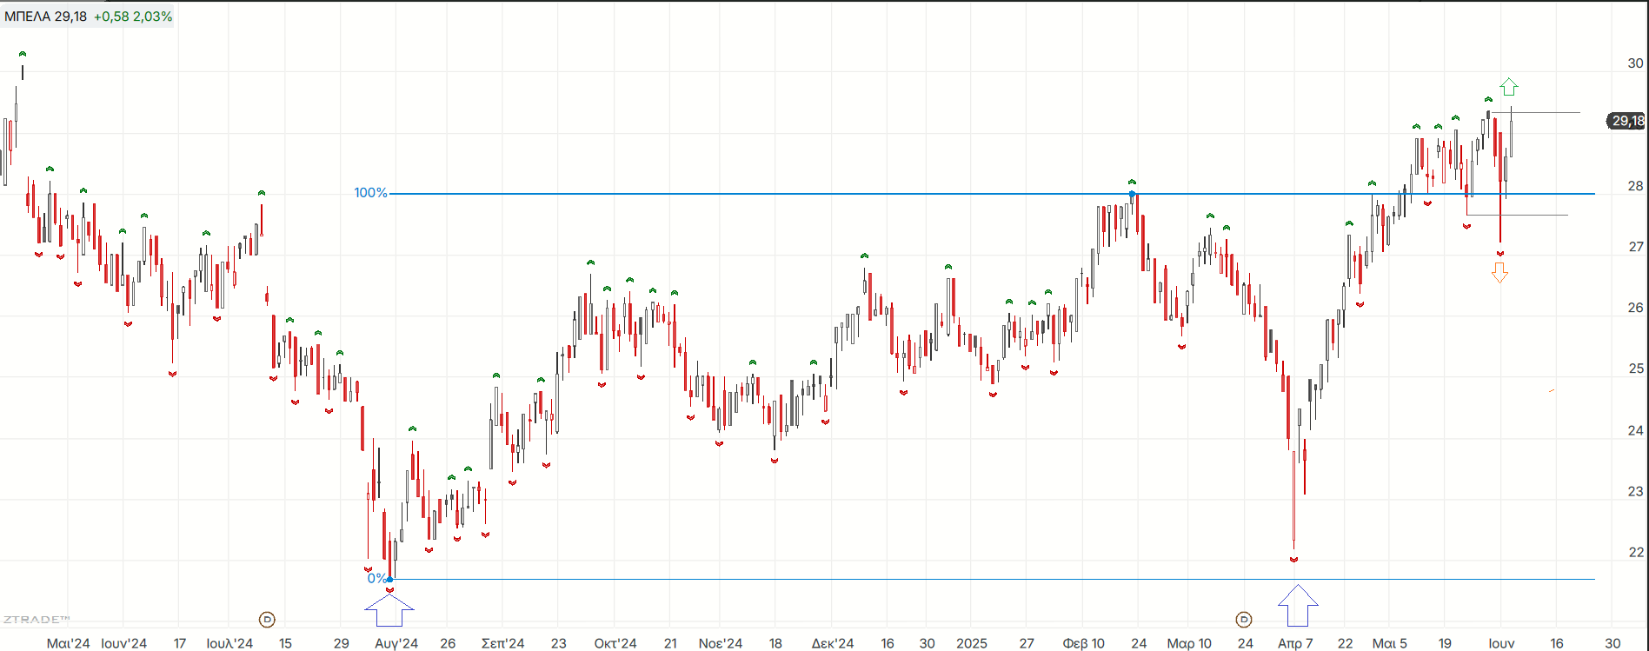Click the Fibonacci anchor point on the 0% line

[x=390, y=579]
